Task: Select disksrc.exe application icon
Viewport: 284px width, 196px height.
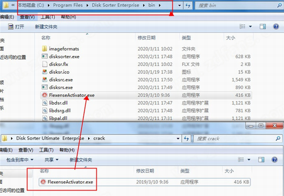Action: (44, 80)
